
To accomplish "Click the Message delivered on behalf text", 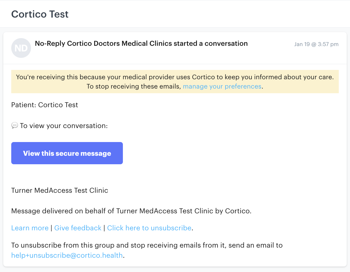I will click(131, 211).
